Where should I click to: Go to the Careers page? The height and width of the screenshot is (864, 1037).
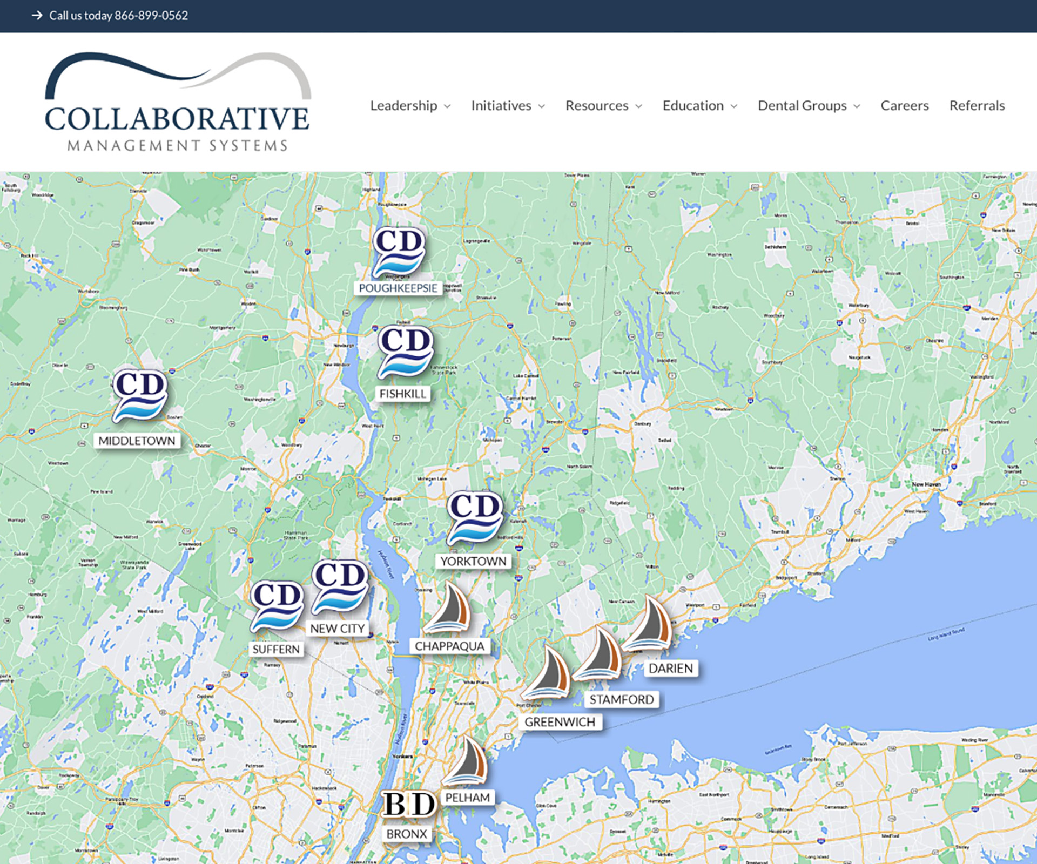(x=905, y=106)
